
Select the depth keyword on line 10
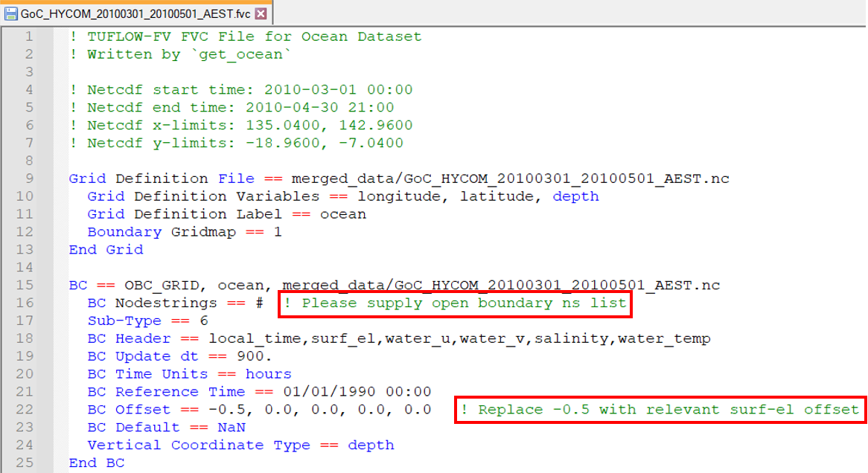tap(577, 196)
